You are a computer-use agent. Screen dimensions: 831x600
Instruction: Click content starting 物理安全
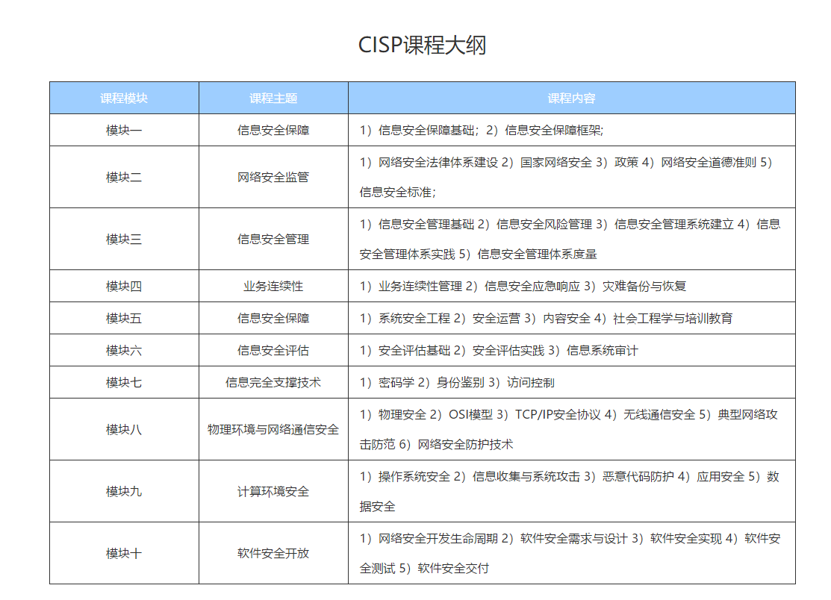point(572,429)
